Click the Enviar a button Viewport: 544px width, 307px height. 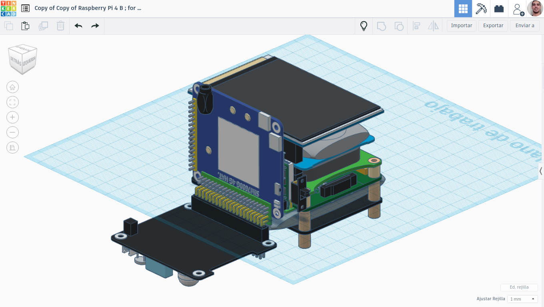[525, 26]
